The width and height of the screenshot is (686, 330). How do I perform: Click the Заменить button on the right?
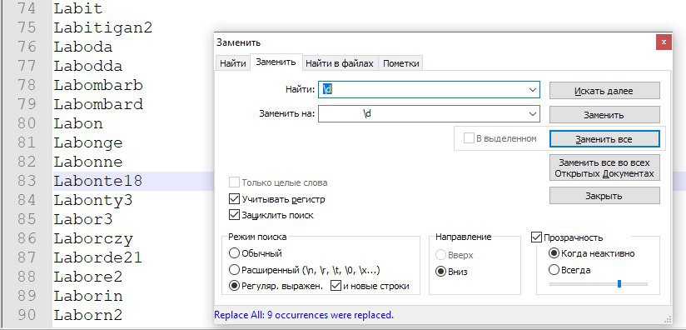tap(604, 115)
